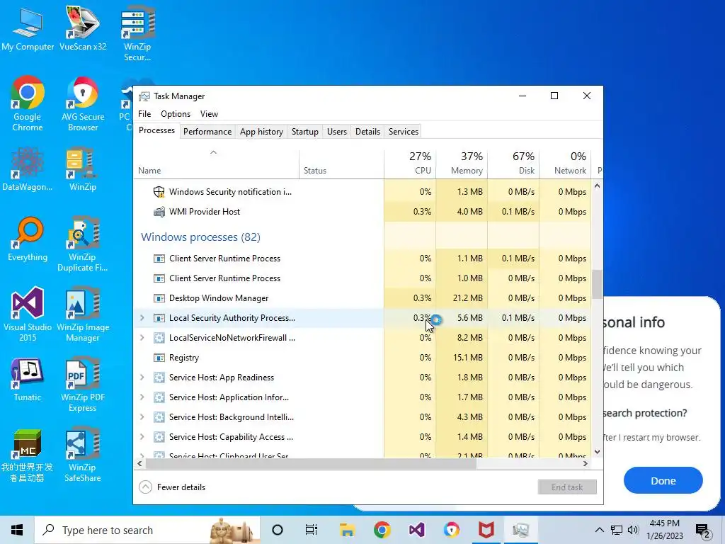Select the VueScan x32 desktop shortcut
This screenshot has height=544, width=725.
83,30
